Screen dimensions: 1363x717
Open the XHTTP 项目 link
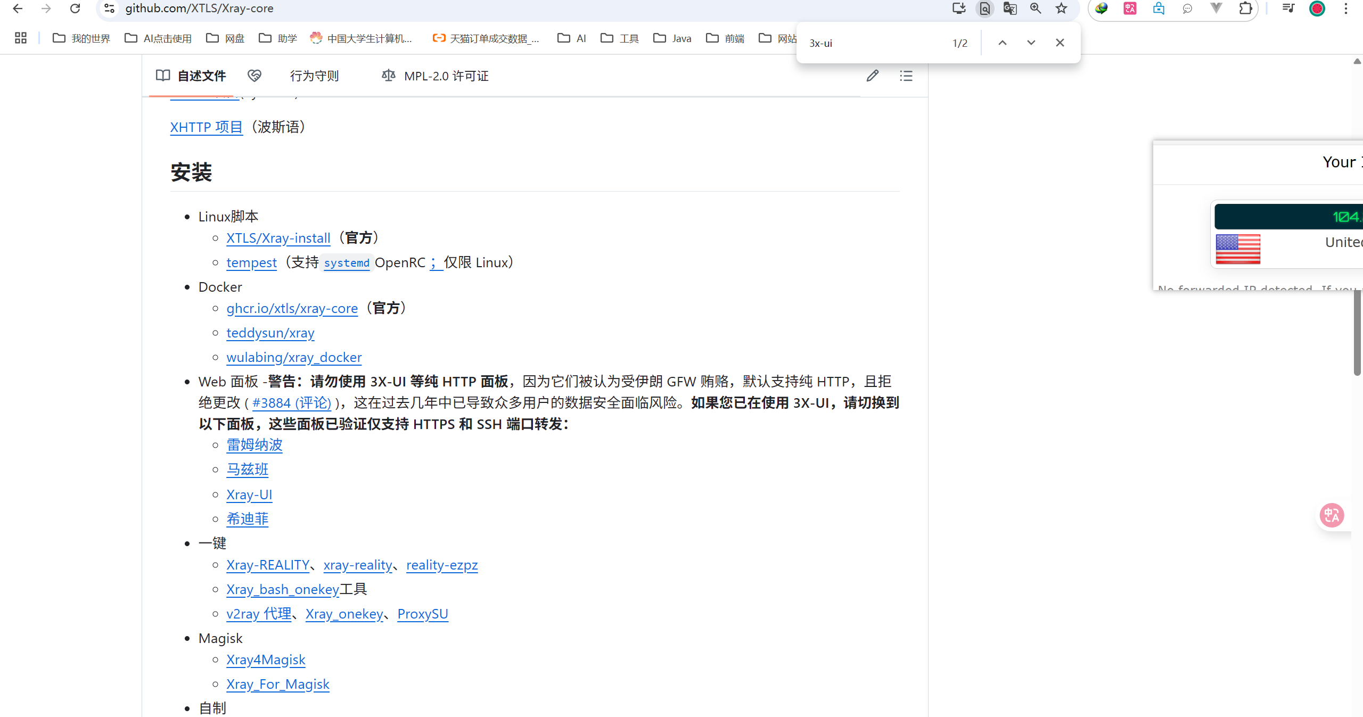[x=207, y=127]
